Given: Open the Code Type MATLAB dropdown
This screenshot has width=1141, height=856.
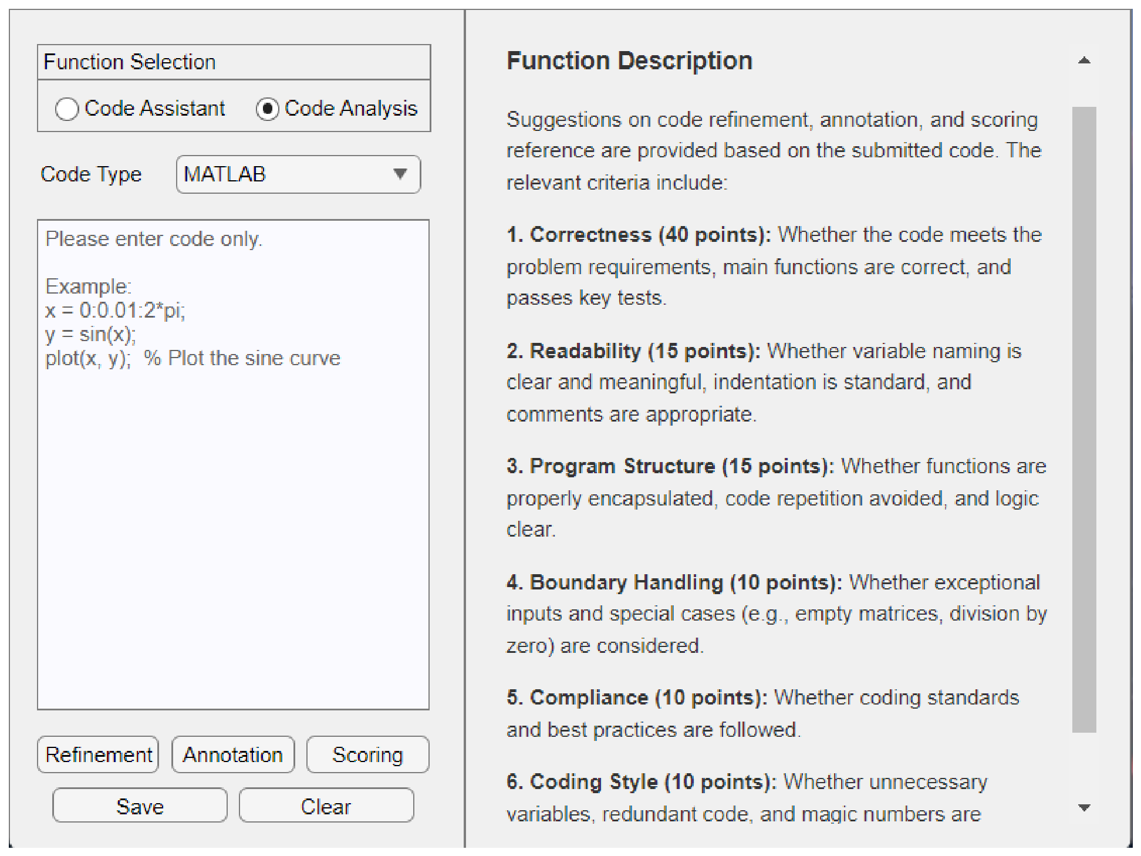Looking at the screenshot, I should 298,174.
